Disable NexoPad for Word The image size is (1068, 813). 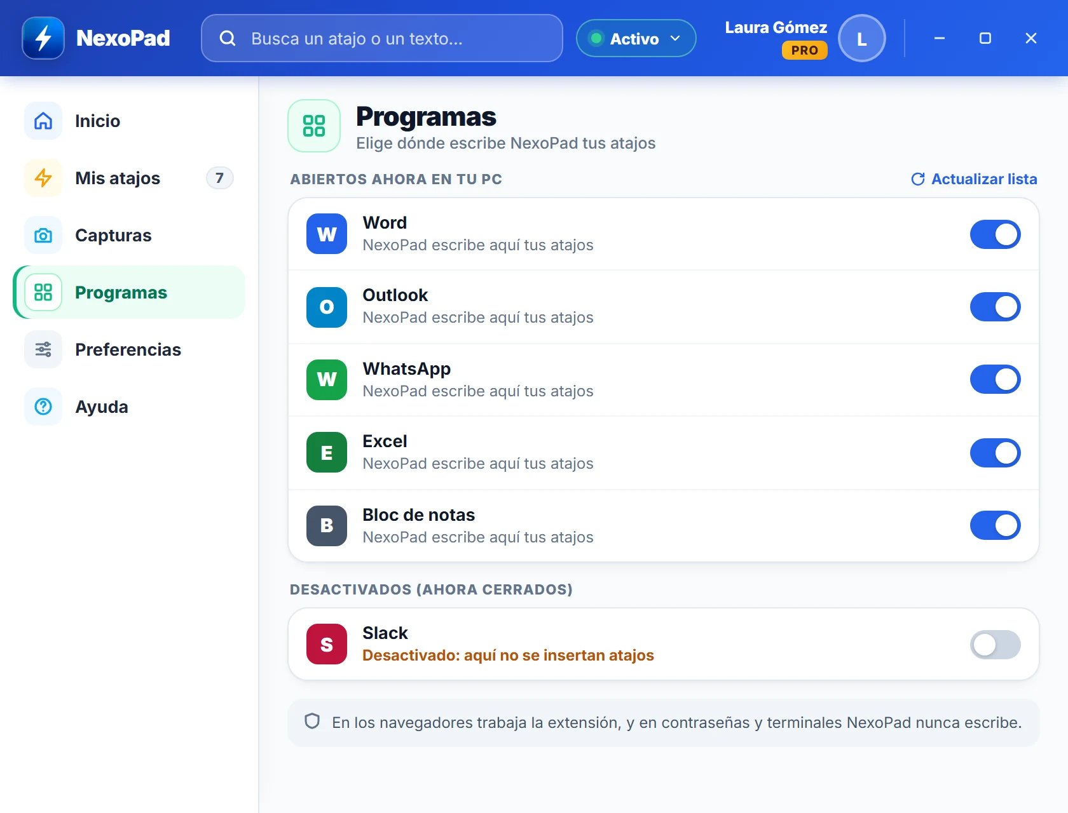pyautogui.click(x=995, y=234)
